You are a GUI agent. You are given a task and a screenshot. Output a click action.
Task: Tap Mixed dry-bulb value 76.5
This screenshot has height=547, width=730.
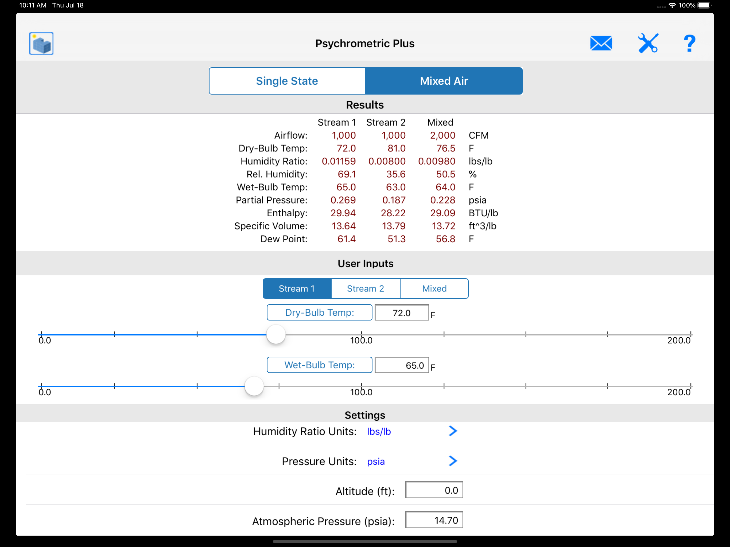pyautogui.click(x=446, y=149)
